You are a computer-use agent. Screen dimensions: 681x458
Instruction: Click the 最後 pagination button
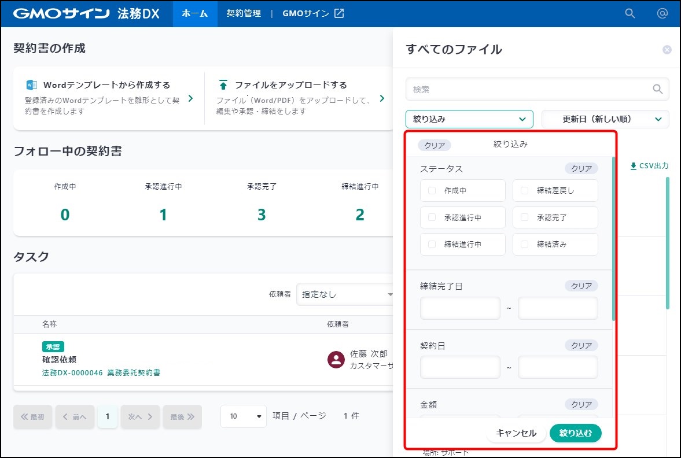point(182,417)
